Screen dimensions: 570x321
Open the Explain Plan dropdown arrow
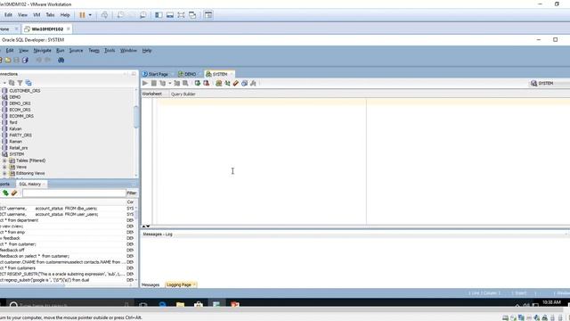169,83
